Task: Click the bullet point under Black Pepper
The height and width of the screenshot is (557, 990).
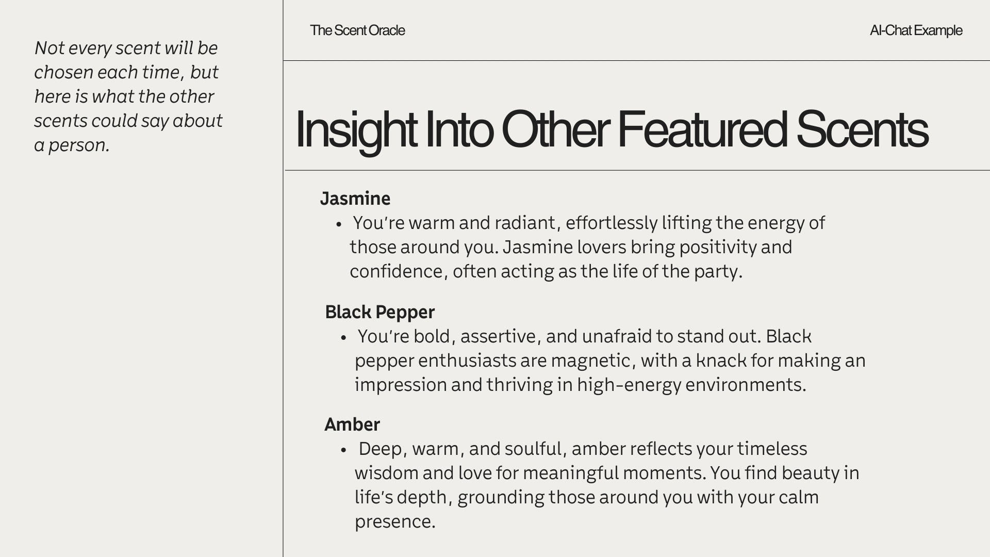Action: pyautogui.click(x=344, y=338)
